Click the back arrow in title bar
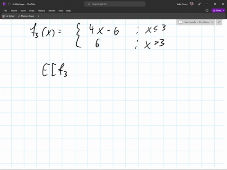Screen dimensions: 227x170 (x=9, y=4)
